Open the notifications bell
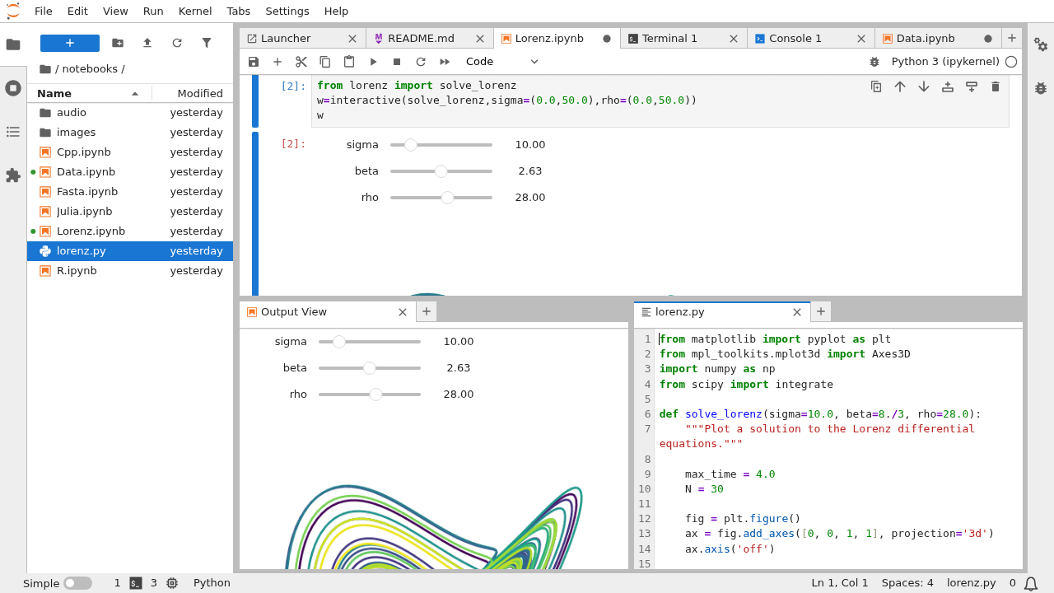This screenshot has width=1054, height=593. click(x=1033, y=582)
